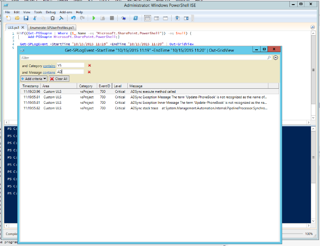Redo the last edit in toolbar
Screen dimensions: 320x246
82,18
